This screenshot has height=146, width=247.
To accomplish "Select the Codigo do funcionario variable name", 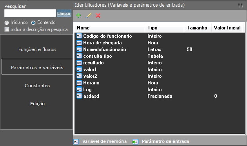I will click(x=107, y=36).
